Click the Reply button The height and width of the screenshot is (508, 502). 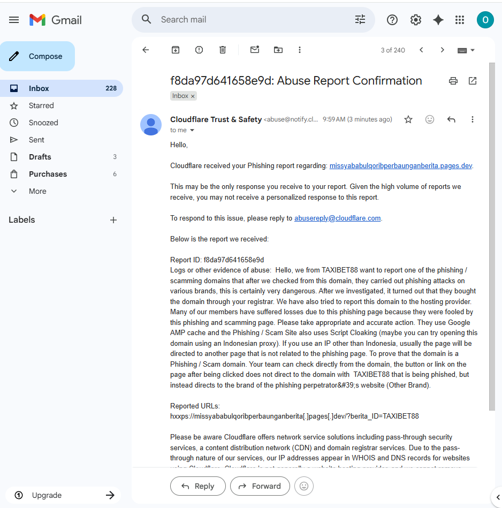198,486
